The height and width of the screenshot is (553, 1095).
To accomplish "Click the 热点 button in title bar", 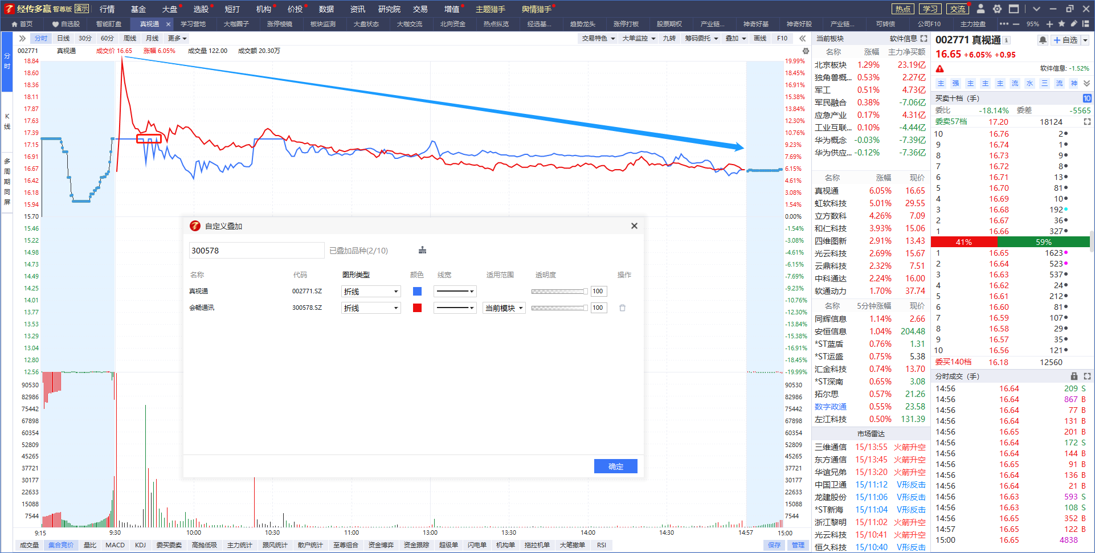I will click(x=902, y=9).
